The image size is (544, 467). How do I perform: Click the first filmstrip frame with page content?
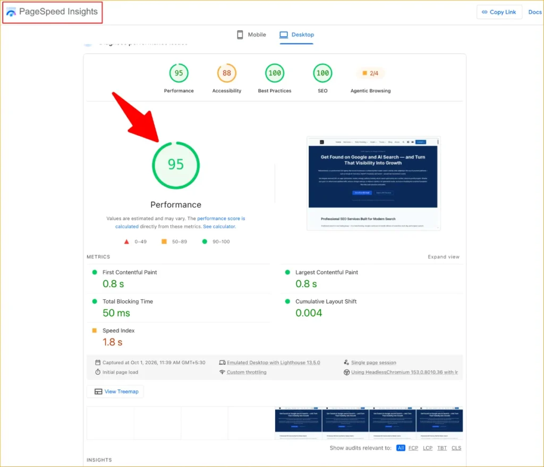299,423
